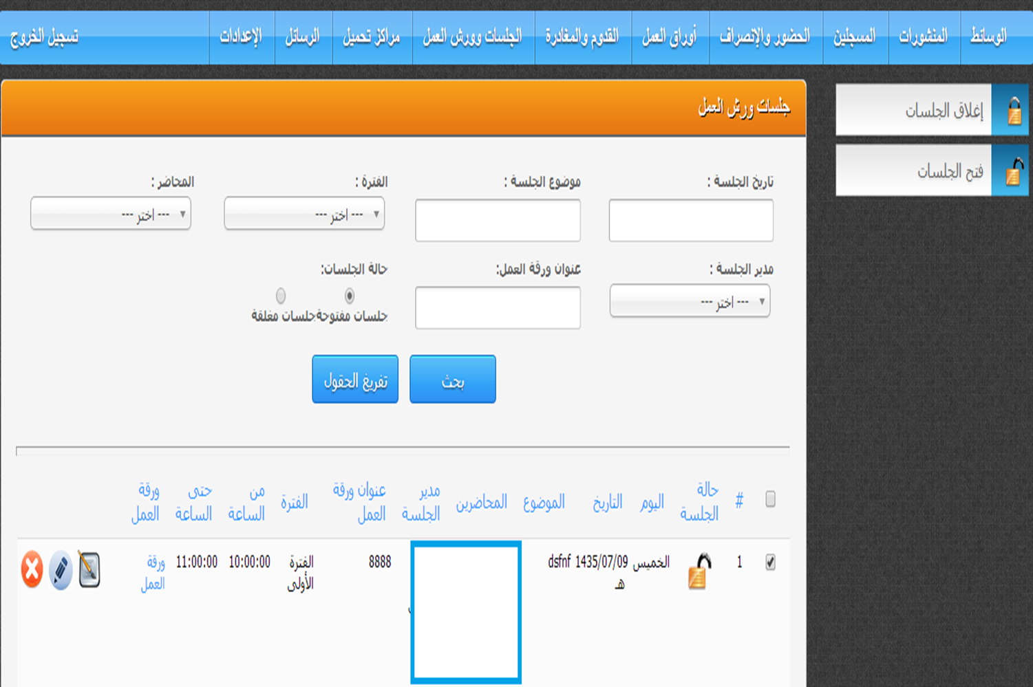Select the جلسات مفتوحة radio button
Screen dimensions: 1033x687
coord(350,296)
